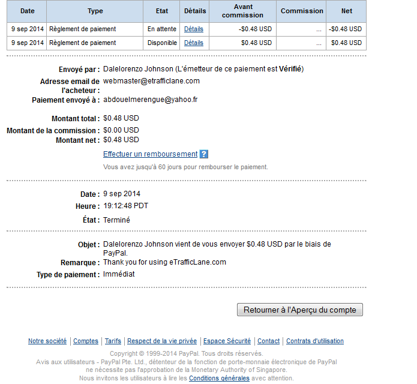Open the Notre société footer link
Viewport: 417px width, 384px height.
[x=47, y=341]
